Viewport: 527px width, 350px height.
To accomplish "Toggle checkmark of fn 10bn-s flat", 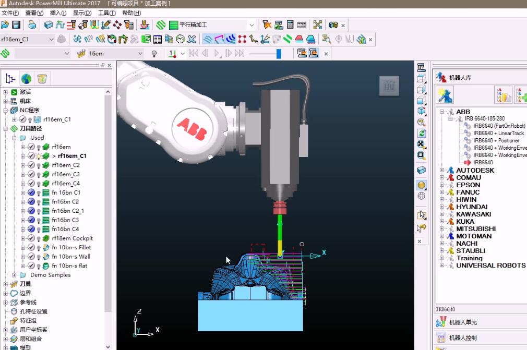I will click(x=31, y=265).
